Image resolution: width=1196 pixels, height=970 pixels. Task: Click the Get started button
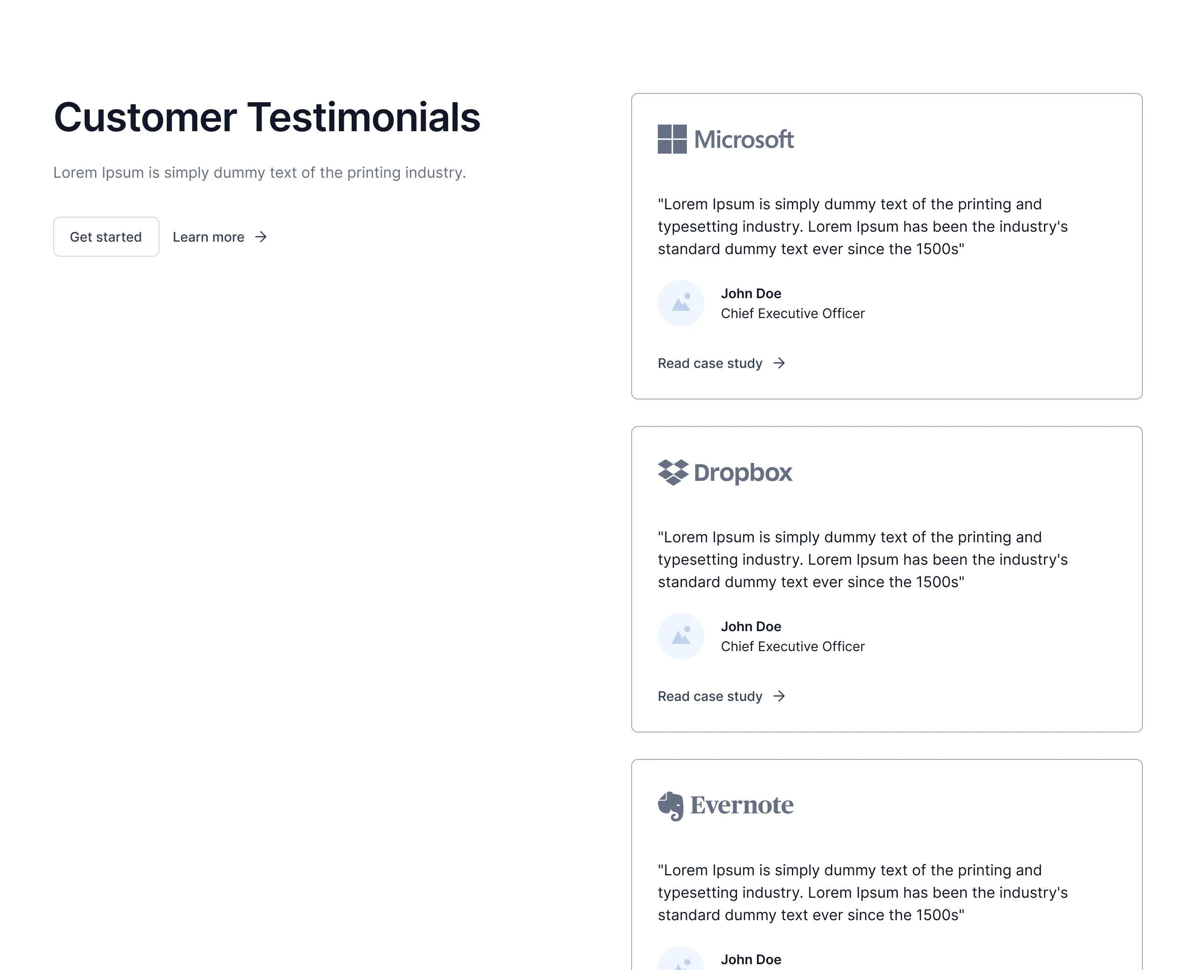point(106,237)
